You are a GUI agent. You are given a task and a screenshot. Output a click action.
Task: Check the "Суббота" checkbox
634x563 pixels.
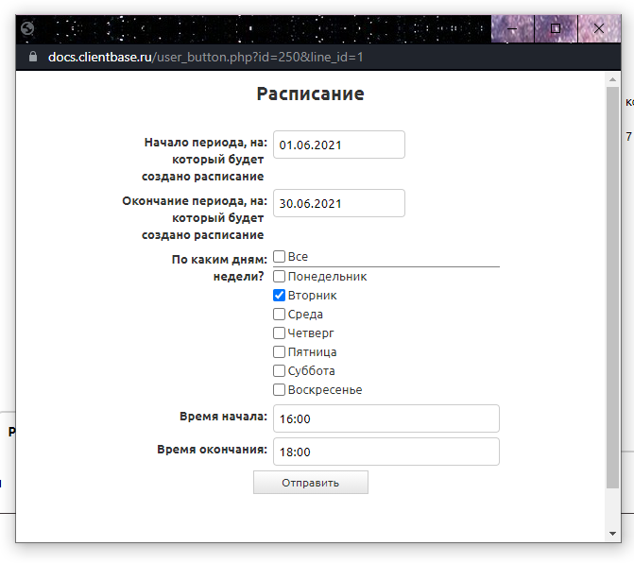(x=280, y=371)
